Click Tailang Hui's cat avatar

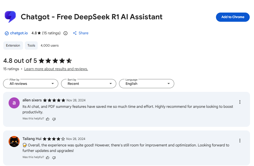14,141
